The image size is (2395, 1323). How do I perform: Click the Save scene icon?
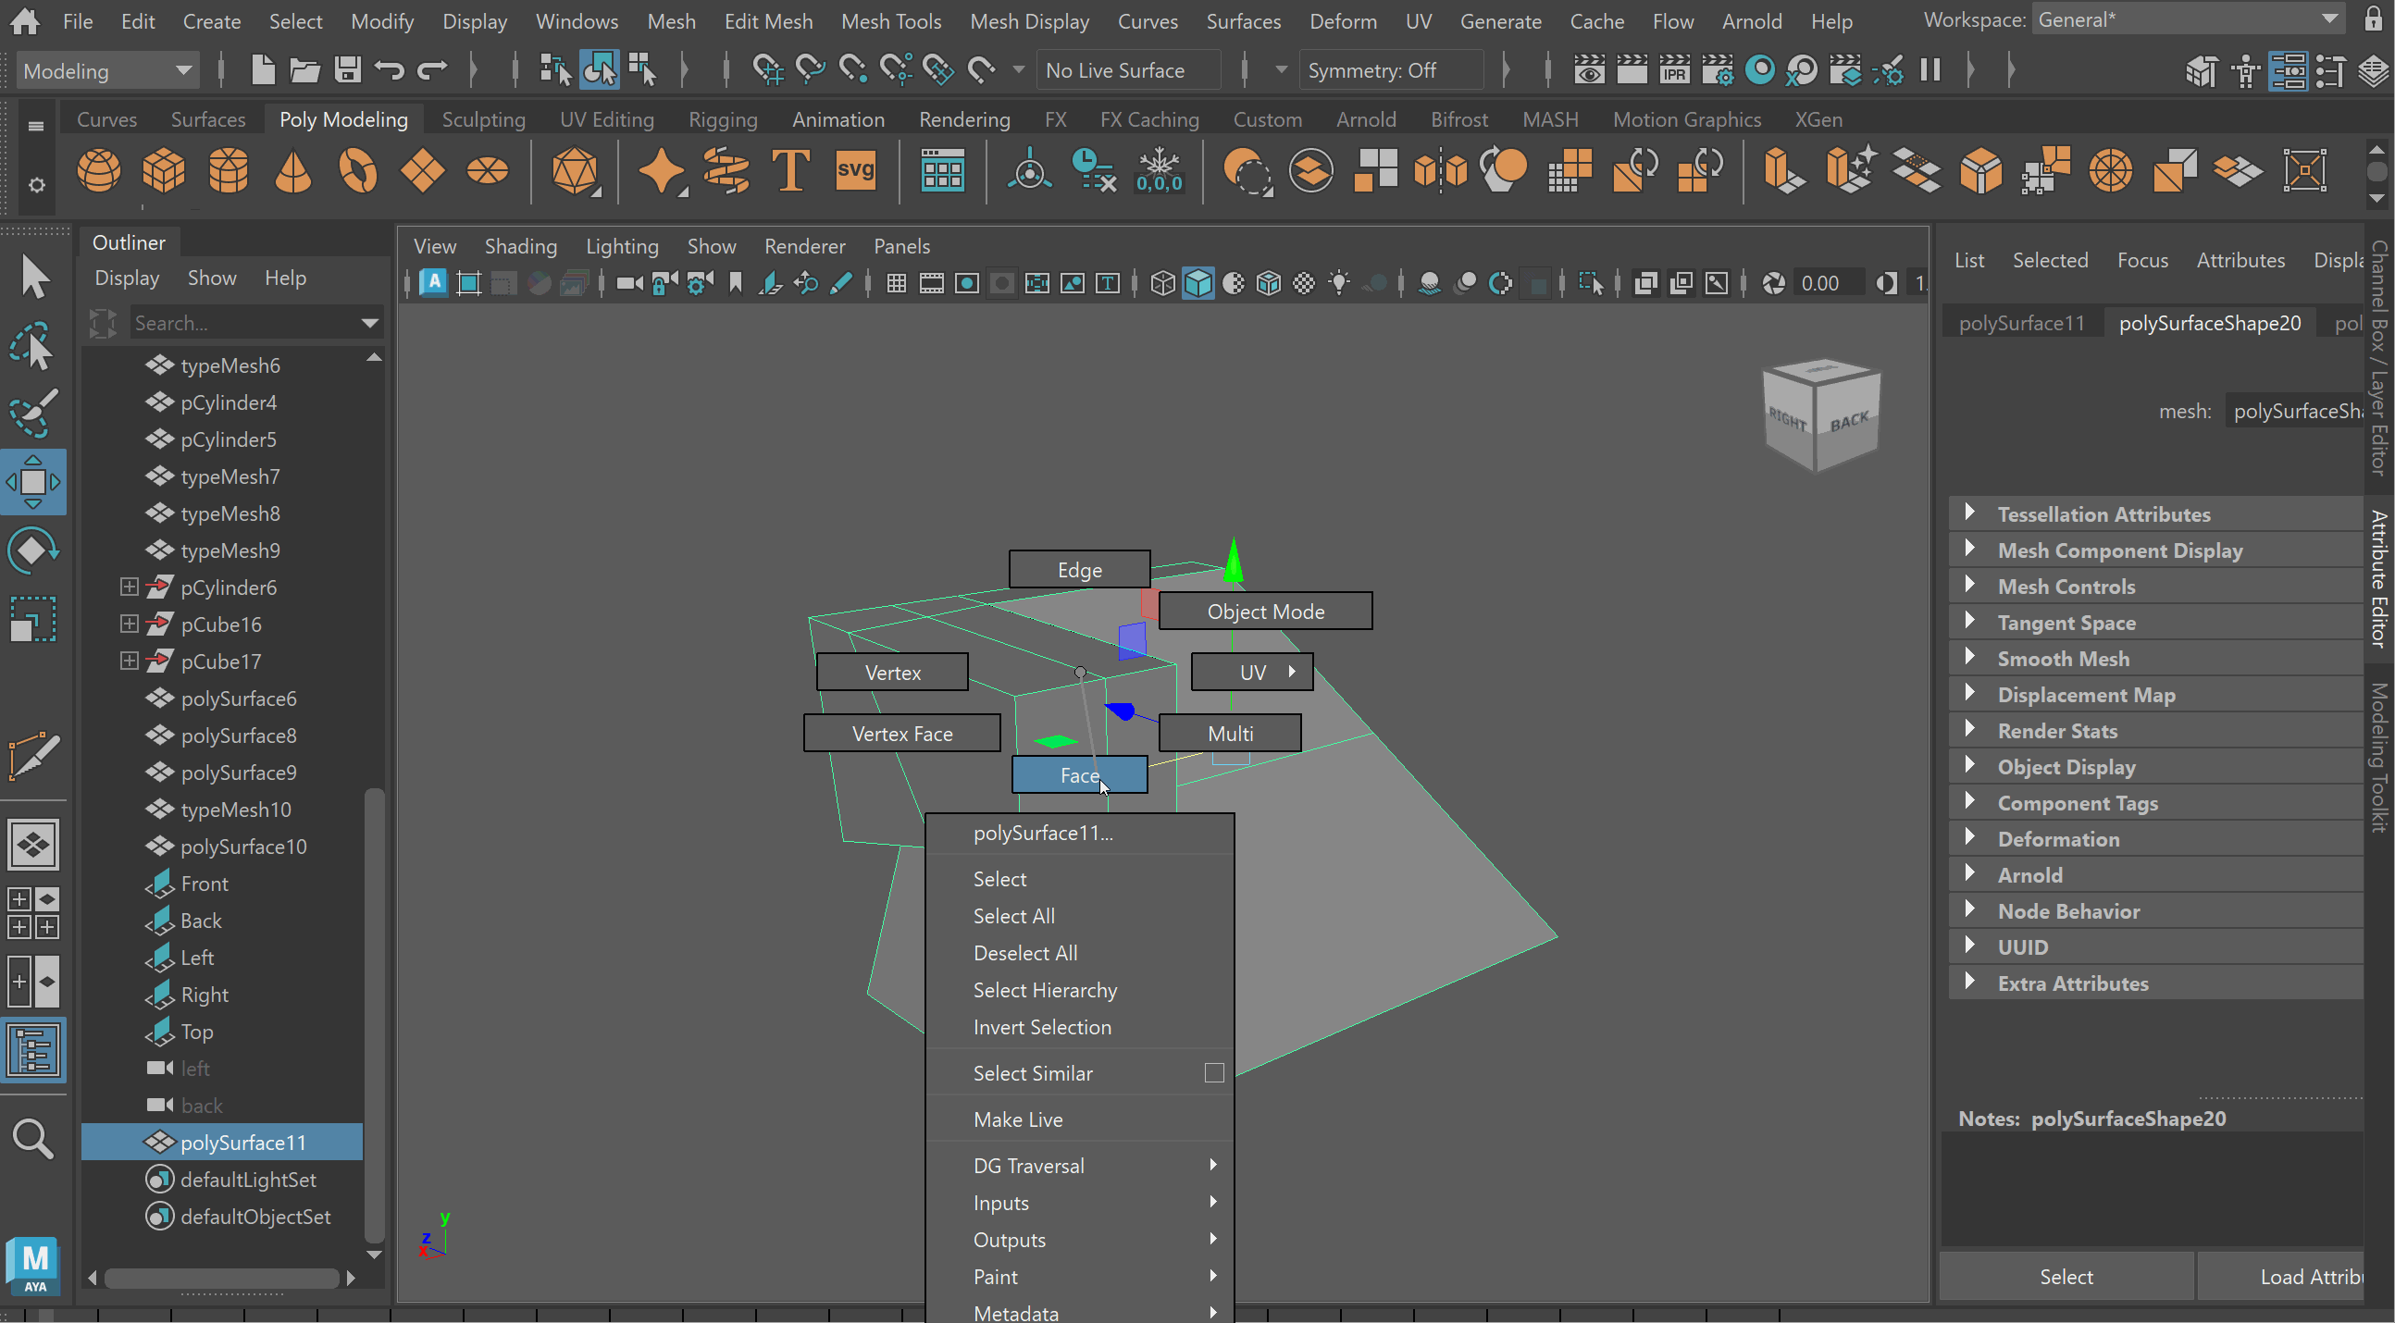(x=348, y=69)
